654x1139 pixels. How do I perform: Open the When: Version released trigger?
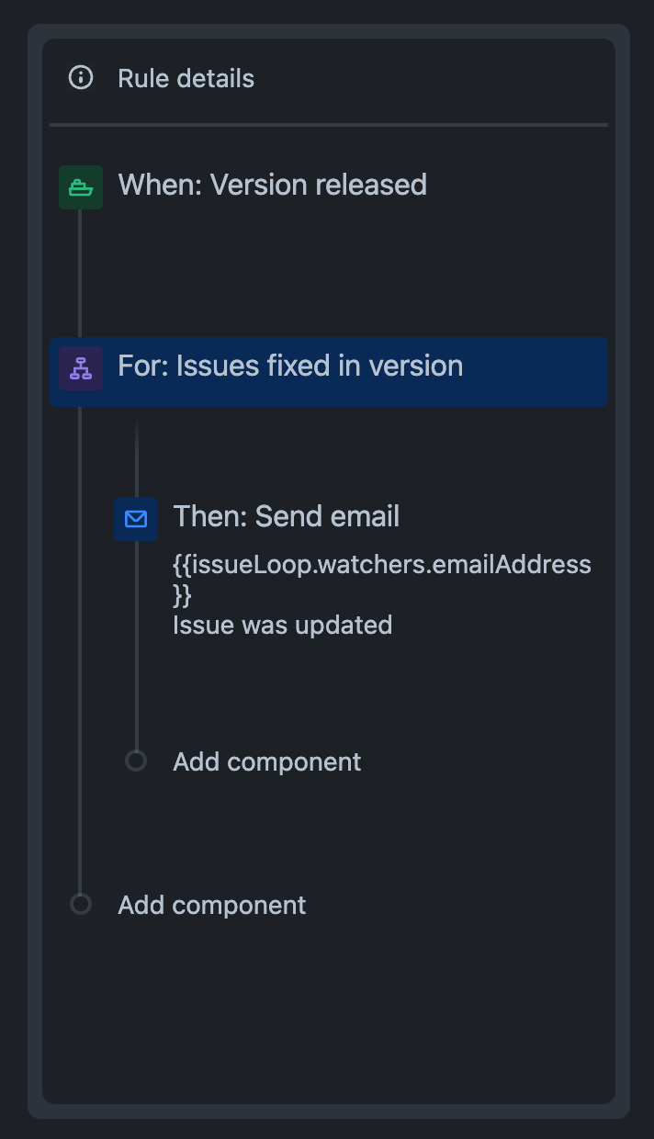click(x=272, y=186)
